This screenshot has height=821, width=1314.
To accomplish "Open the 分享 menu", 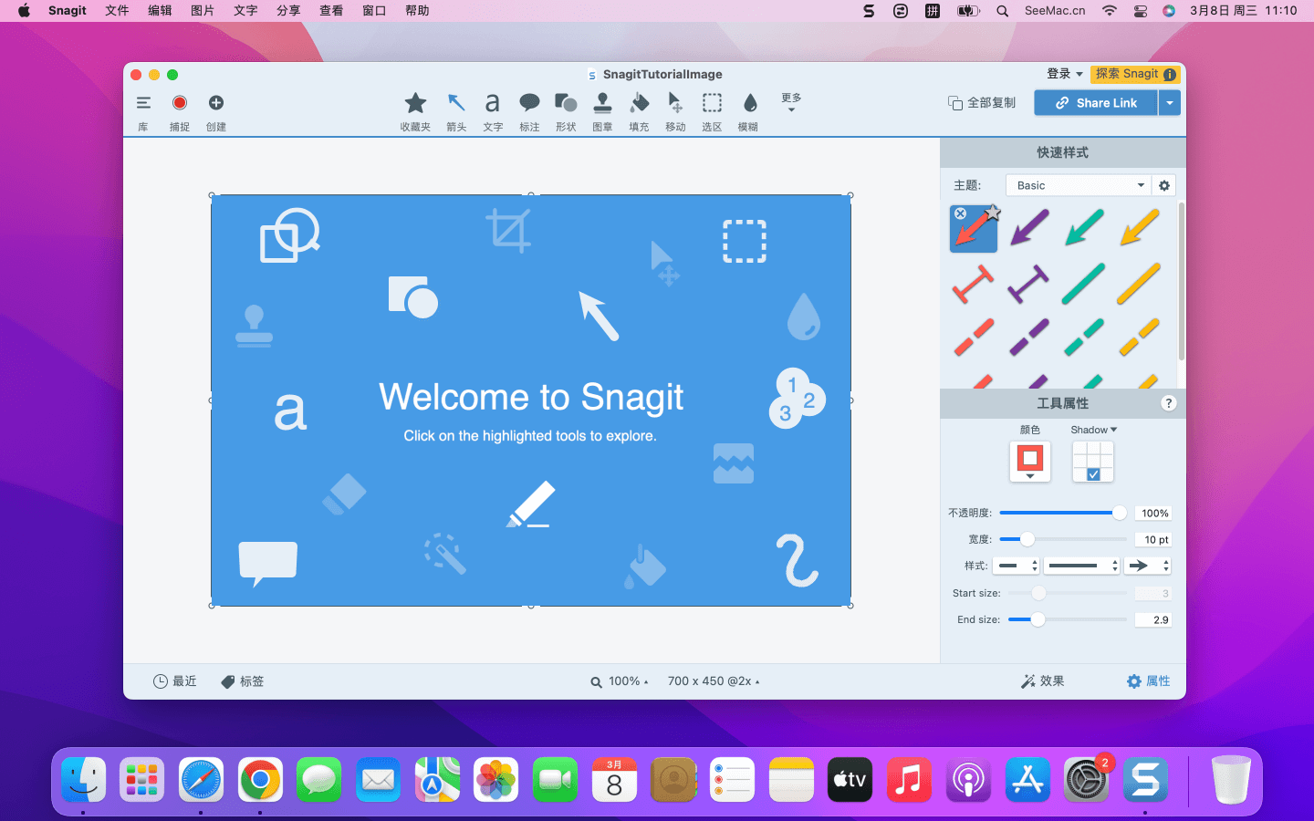I will pos(288,11).
